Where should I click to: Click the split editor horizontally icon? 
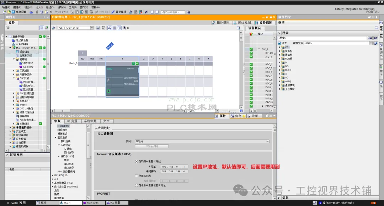152,12
